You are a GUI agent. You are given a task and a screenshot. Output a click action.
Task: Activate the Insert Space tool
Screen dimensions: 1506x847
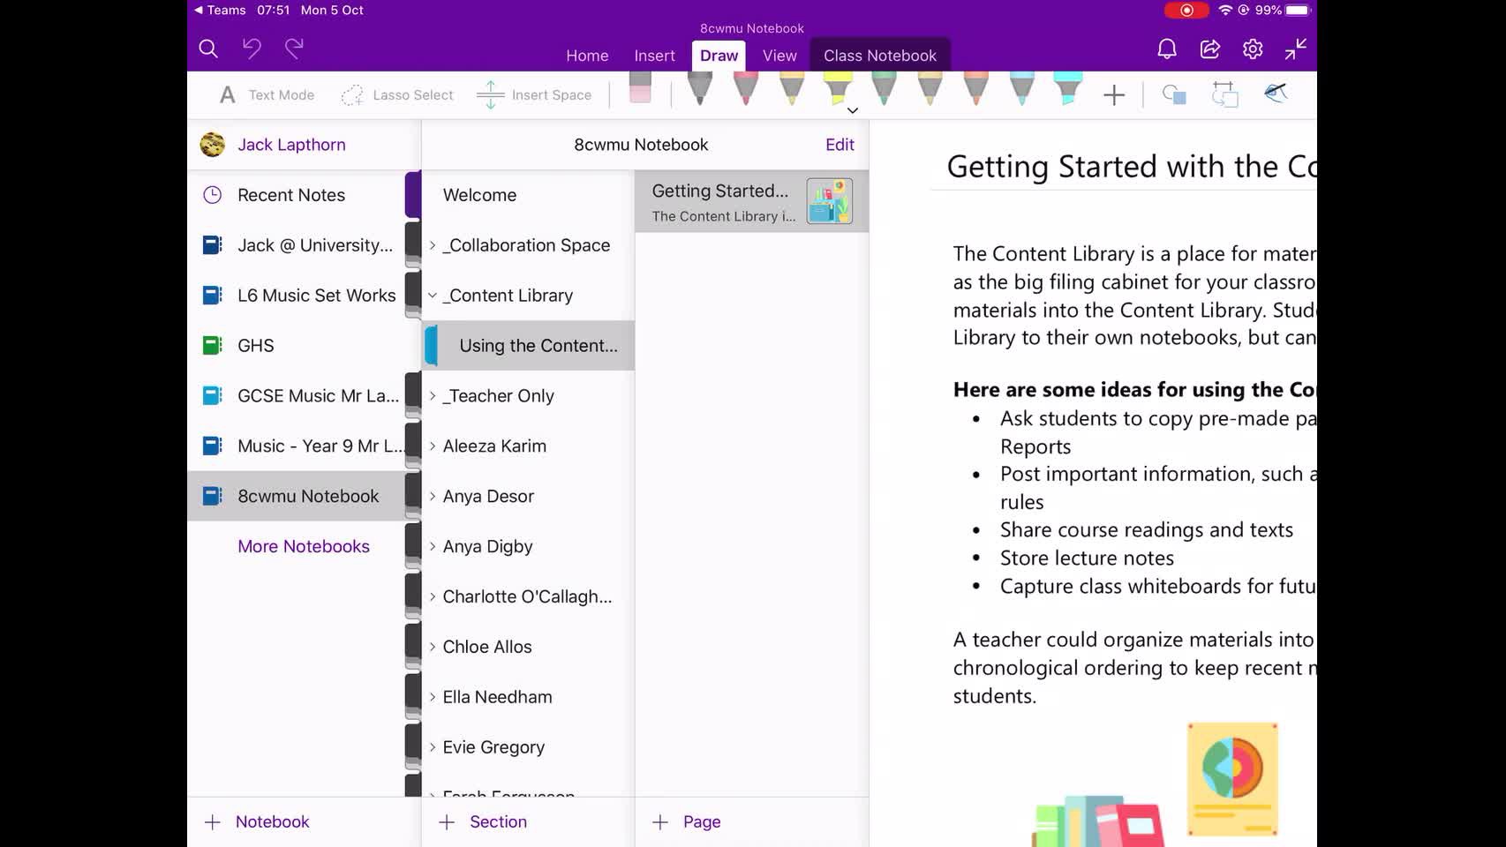coord(534,94)
